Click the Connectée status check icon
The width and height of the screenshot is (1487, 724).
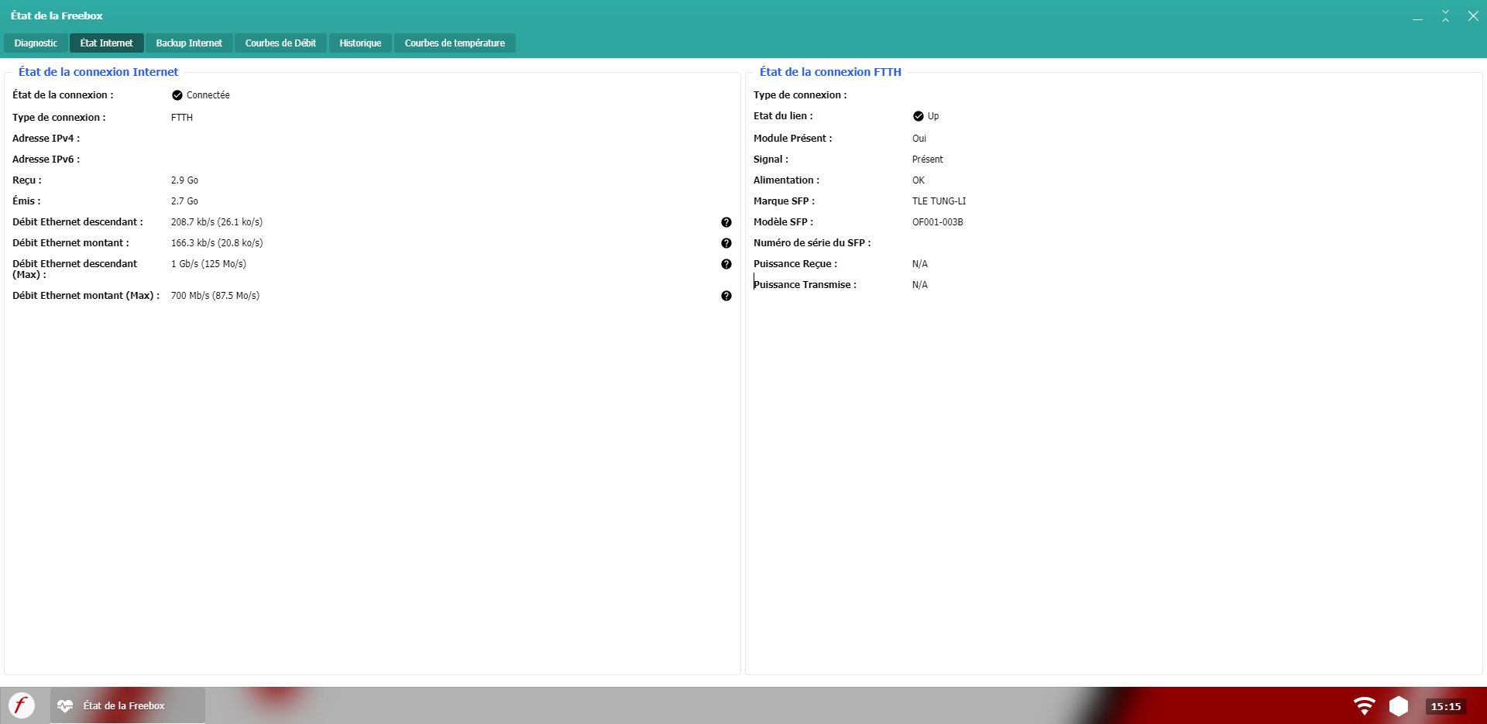click(x=177, y=95)
